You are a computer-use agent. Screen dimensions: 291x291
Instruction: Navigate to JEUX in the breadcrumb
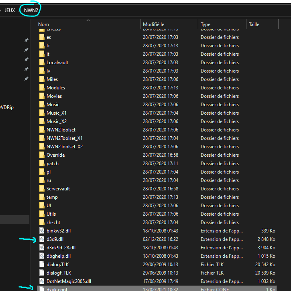(10, 10)
